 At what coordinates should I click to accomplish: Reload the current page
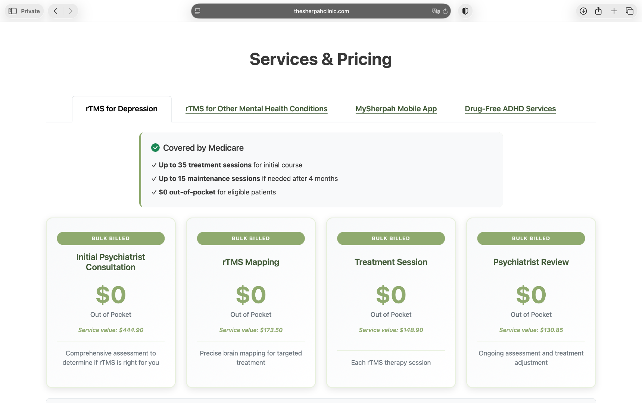click(x=445, y=11)
